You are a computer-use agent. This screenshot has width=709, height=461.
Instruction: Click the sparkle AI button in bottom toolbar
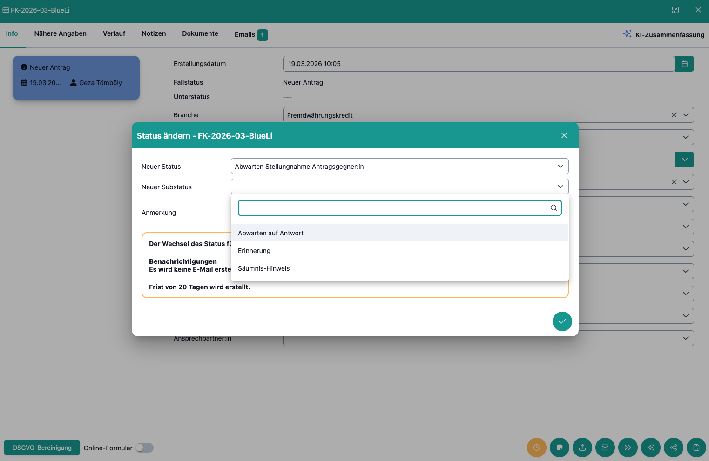[x=650, y=448]
